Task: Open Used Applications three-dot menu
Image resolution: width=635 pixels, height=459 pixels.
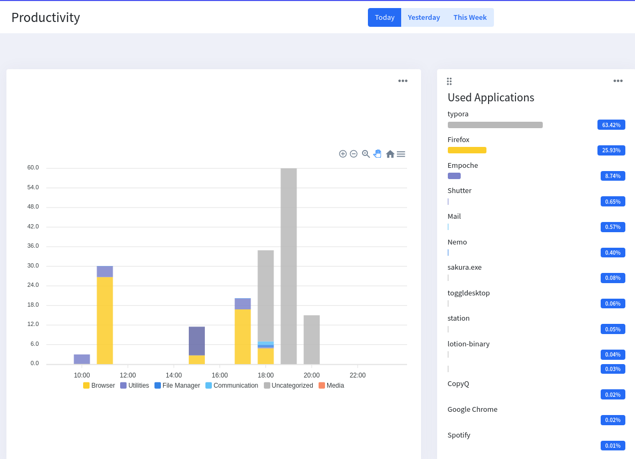Action: pos(618,81)
